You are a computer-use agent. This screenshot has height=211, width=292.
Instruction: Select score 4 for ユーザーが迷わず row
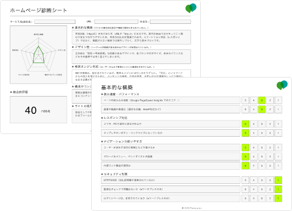tap(253, 148)
